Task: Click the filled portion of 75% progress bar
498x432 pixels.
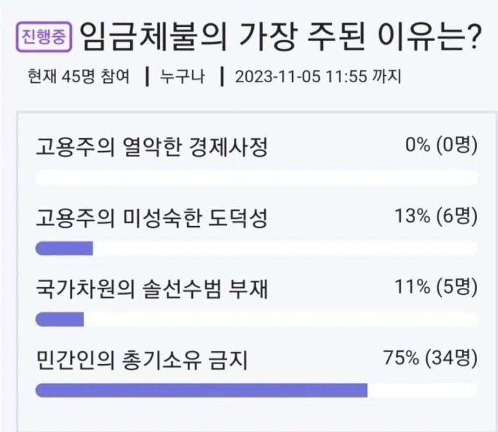Action: pos(201,391)
